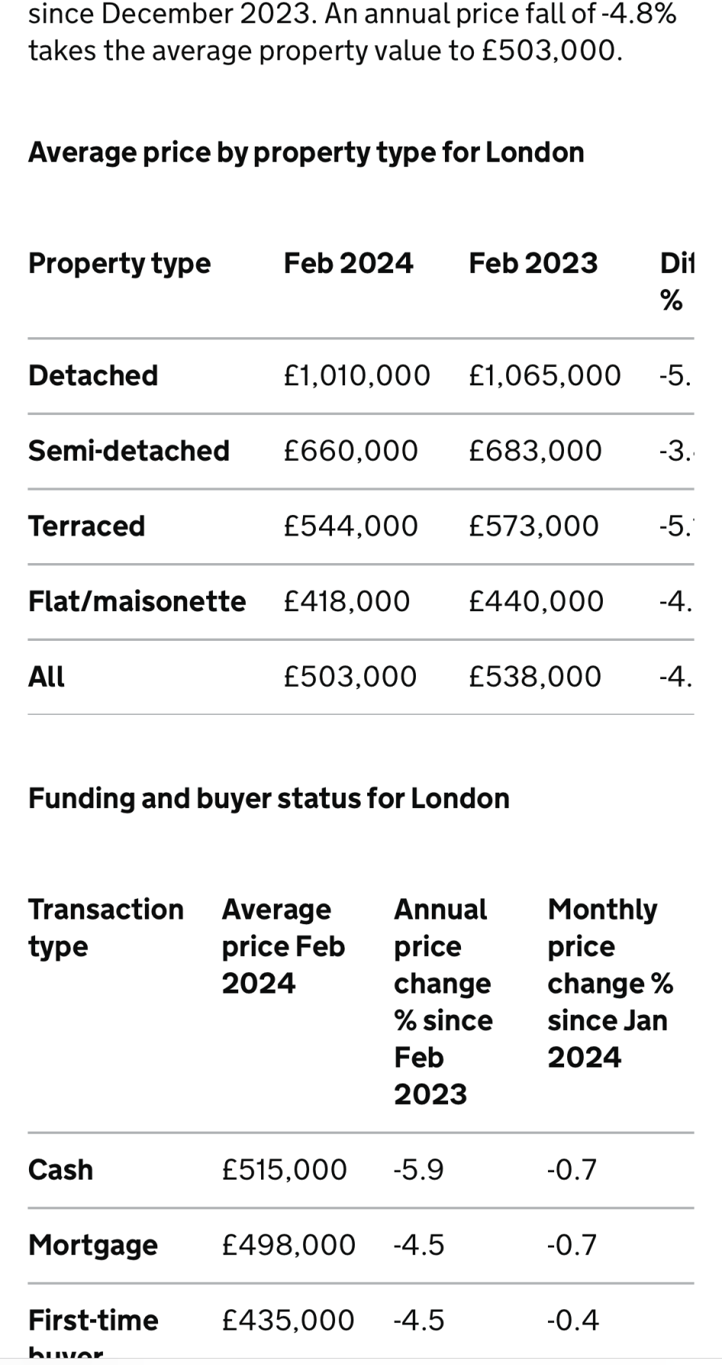Click the 'Funding and buyer status for London' heading
Screen dimensions: 722x1365
[x=269, y=799]
